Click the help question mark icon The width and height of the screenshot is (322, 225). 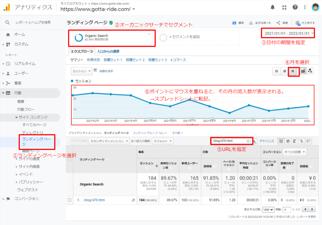pyautogui.click(x=295, y=7)
